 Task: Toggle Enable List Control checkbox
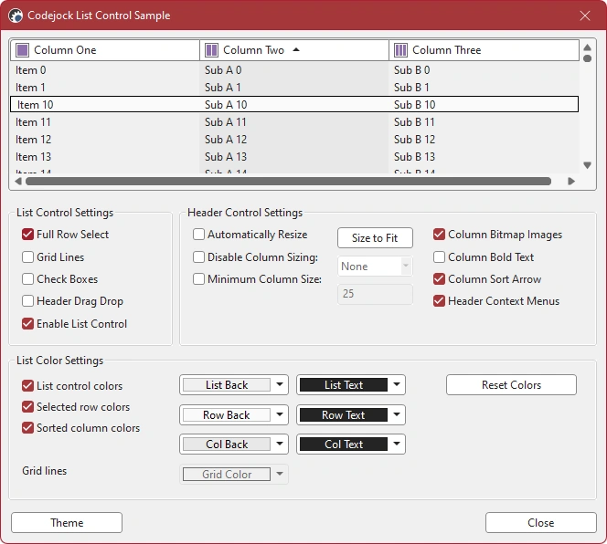tap(27, 324)
